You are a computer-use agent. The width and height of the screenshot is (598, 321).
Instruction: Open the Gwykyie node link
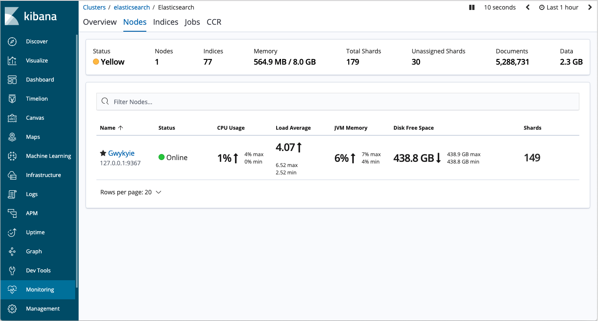pyautogui.click(x=121, y=153)
